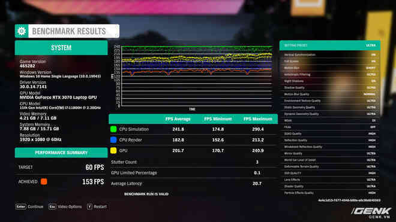The height and width of the screenshot is (222, 396).
Task: Click the gear icon beside Benchmark Results
Action: tap(22, 31)
